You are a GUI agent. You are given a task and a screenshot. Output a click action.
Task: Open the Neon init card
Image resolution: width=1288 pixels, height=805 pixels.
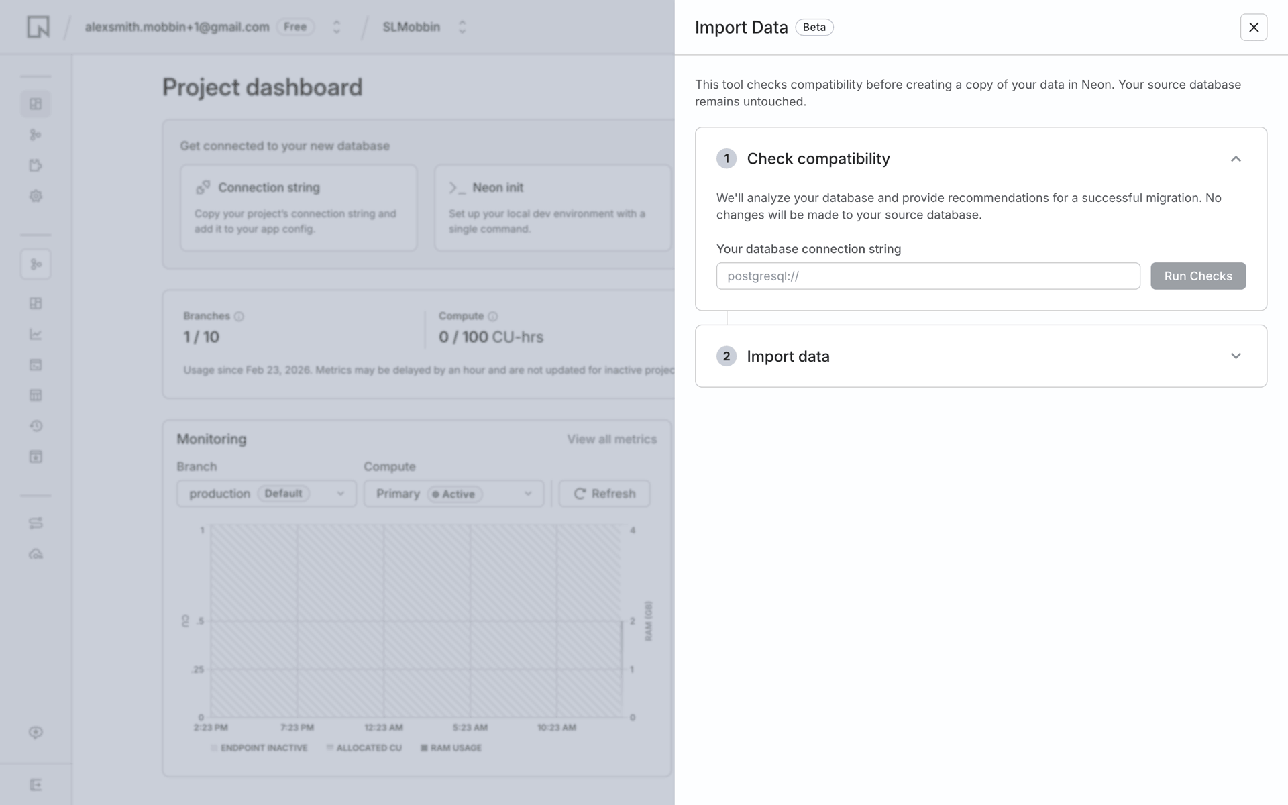(x=553, y=208)
